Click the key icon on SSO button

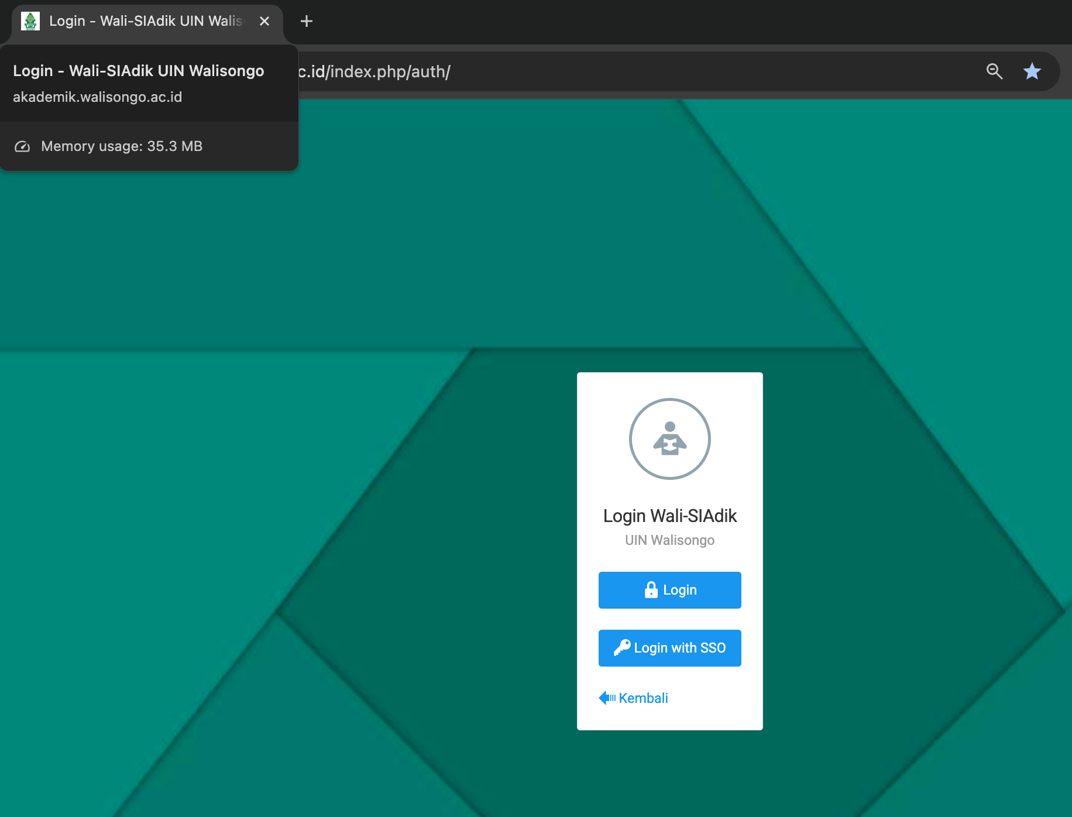tap(621, 647)
